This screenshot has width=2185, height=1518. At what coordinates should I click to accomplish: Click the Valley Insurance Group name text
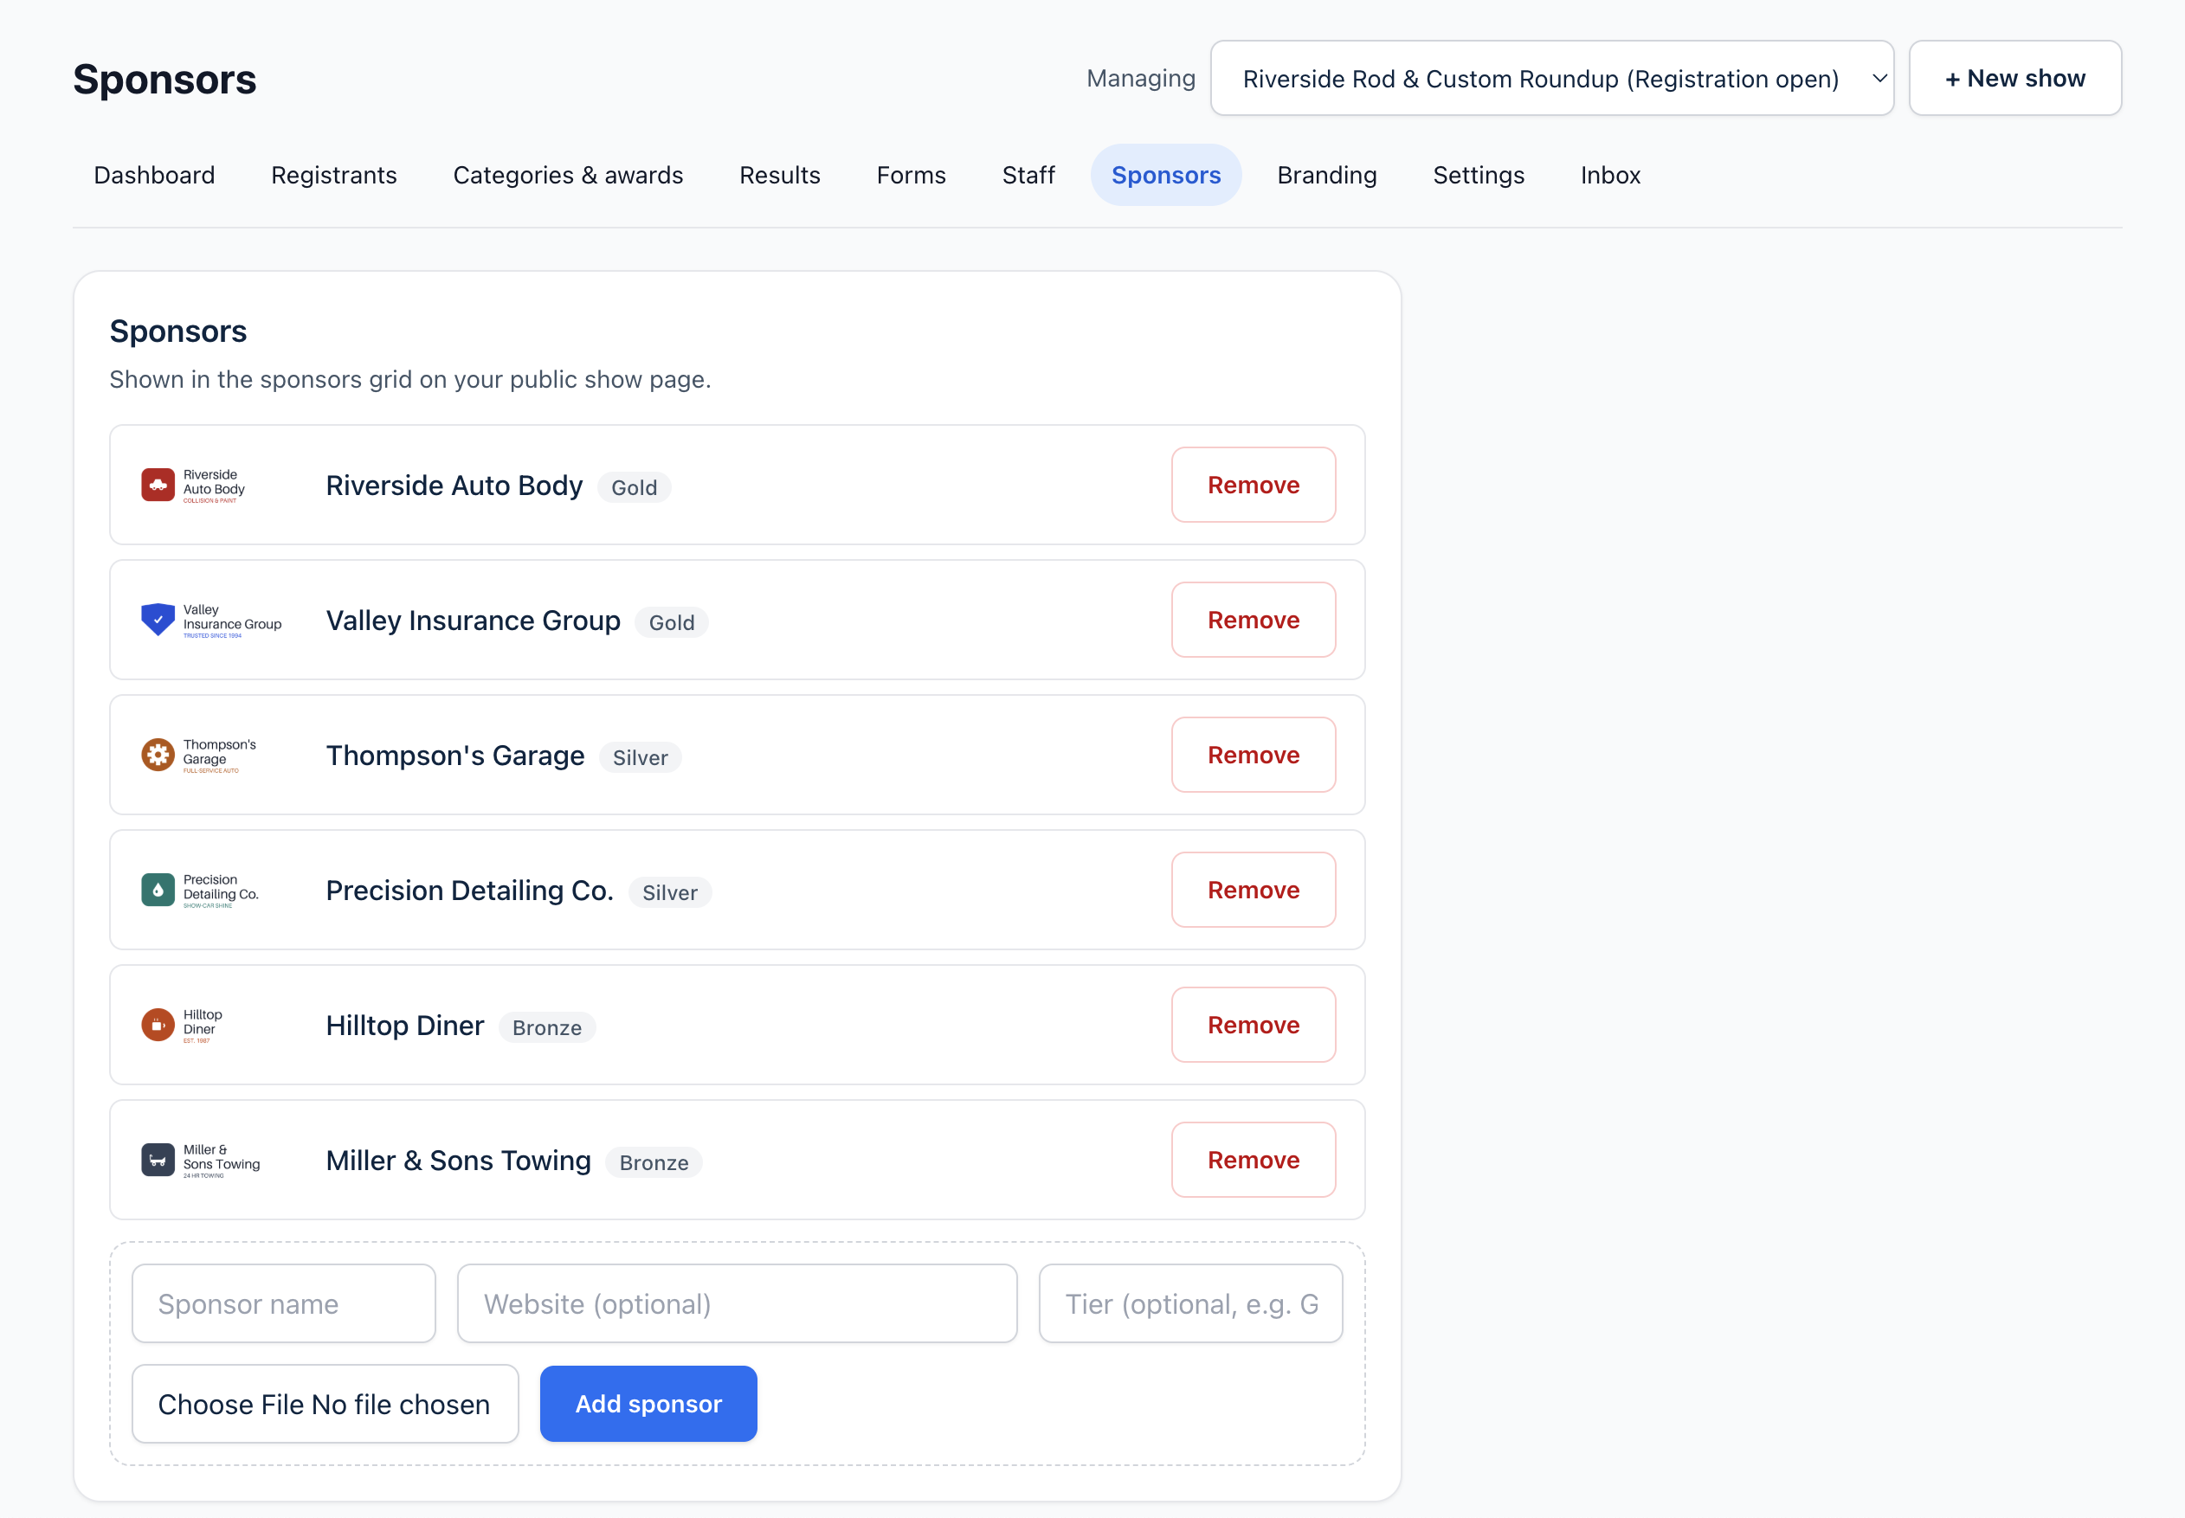tap(473, 621)
